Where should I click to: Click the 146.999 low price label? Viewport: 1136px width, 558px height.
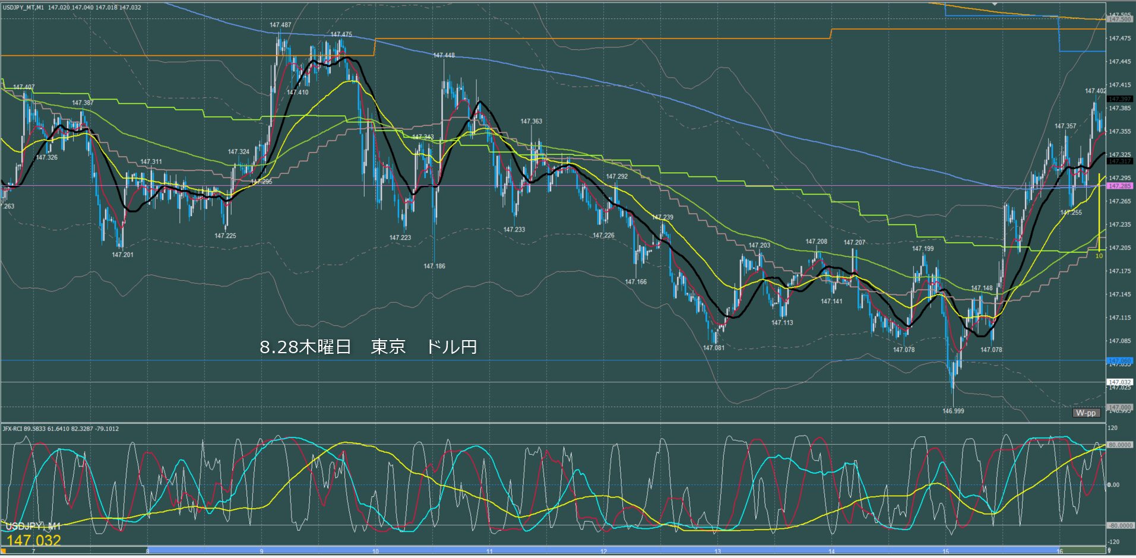point(953,411)
